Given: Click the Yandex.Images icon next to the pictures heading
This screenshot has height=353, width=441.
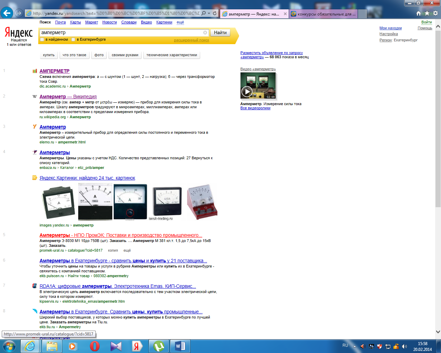Looking at the screenshot, I should click(34, 178).
